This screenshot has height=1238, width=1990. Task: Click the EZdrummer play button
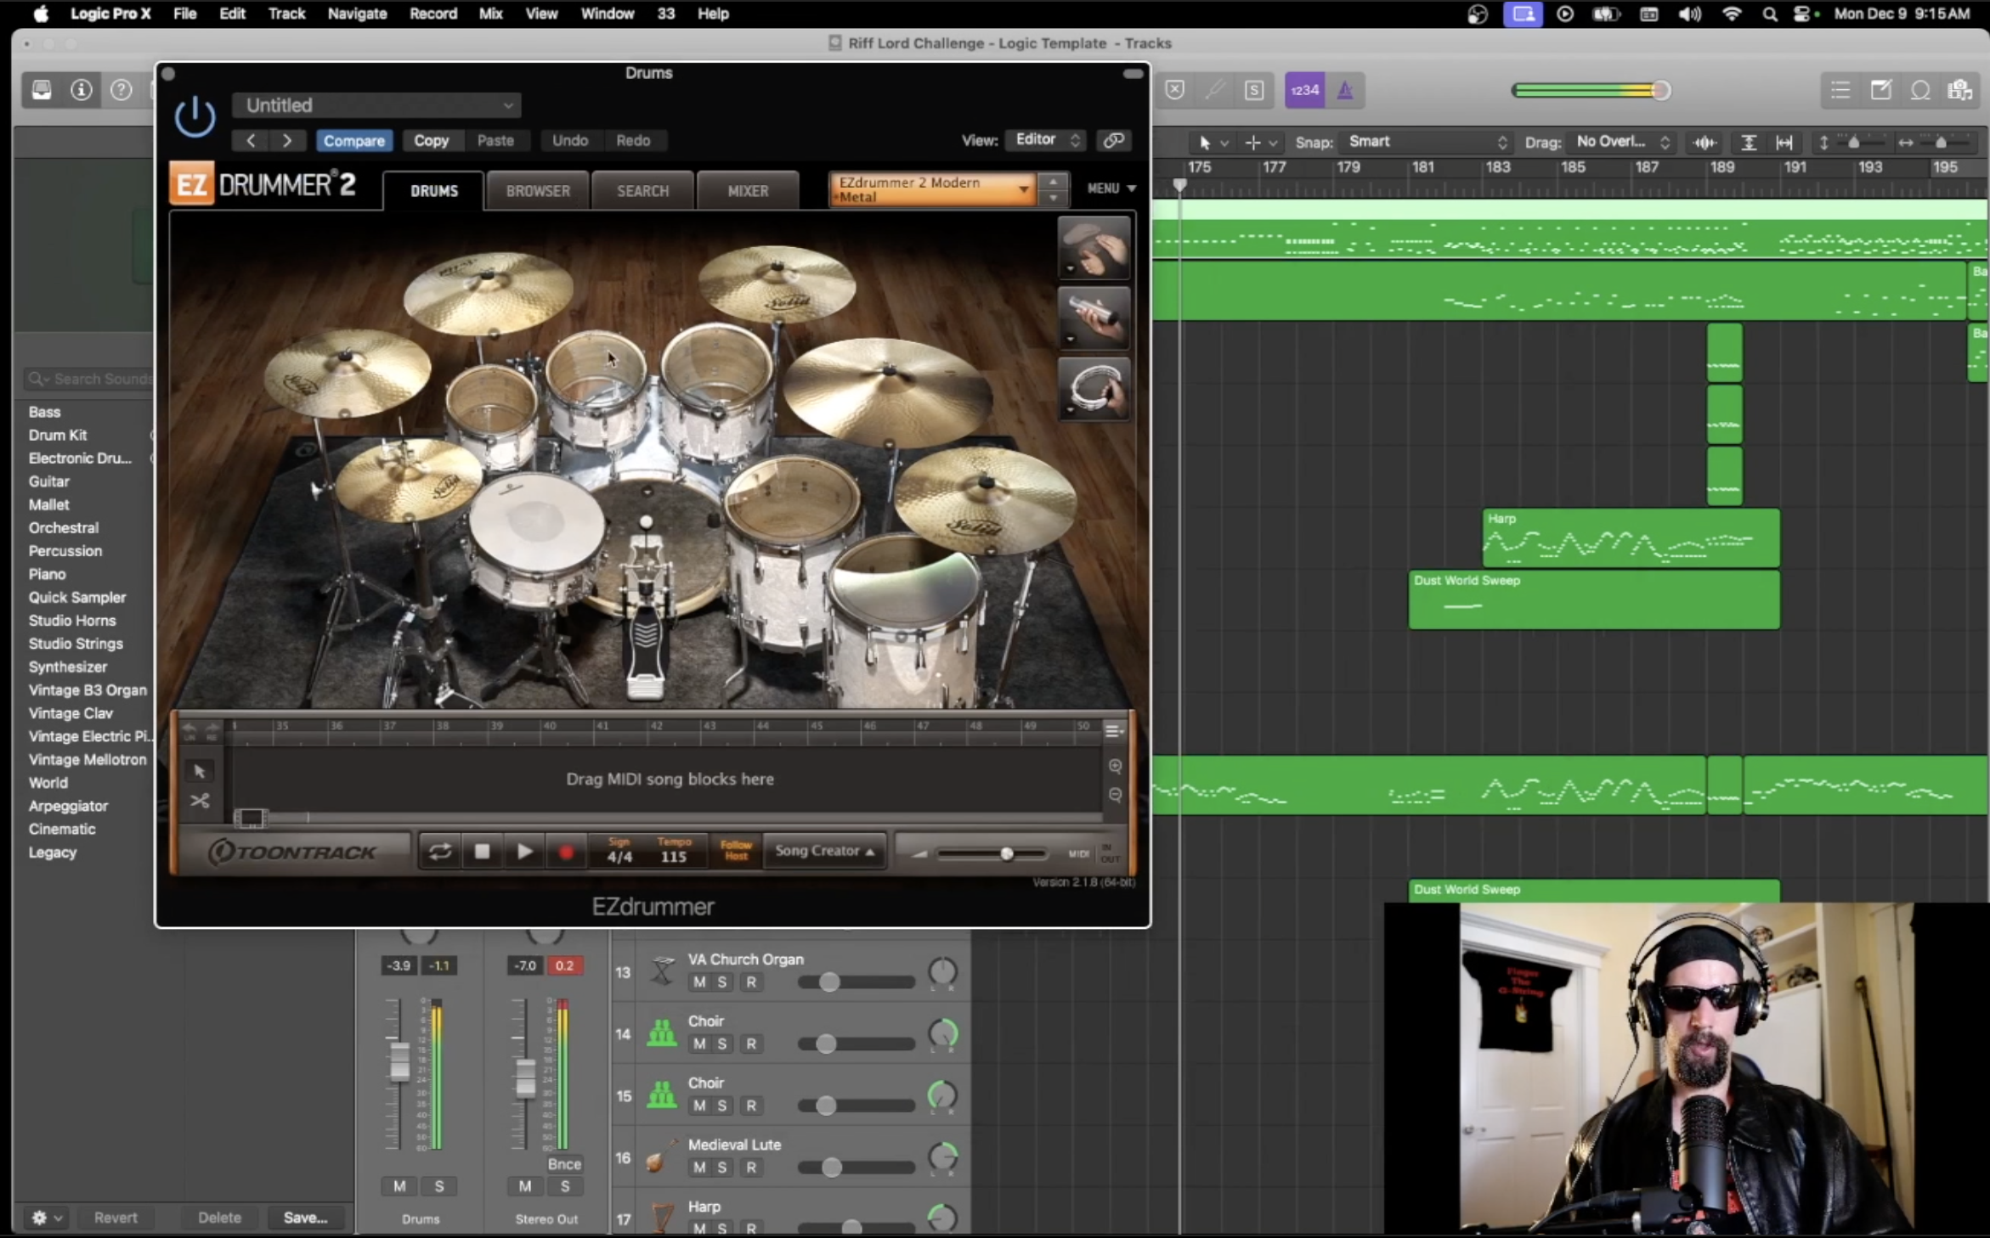point(524,852)
